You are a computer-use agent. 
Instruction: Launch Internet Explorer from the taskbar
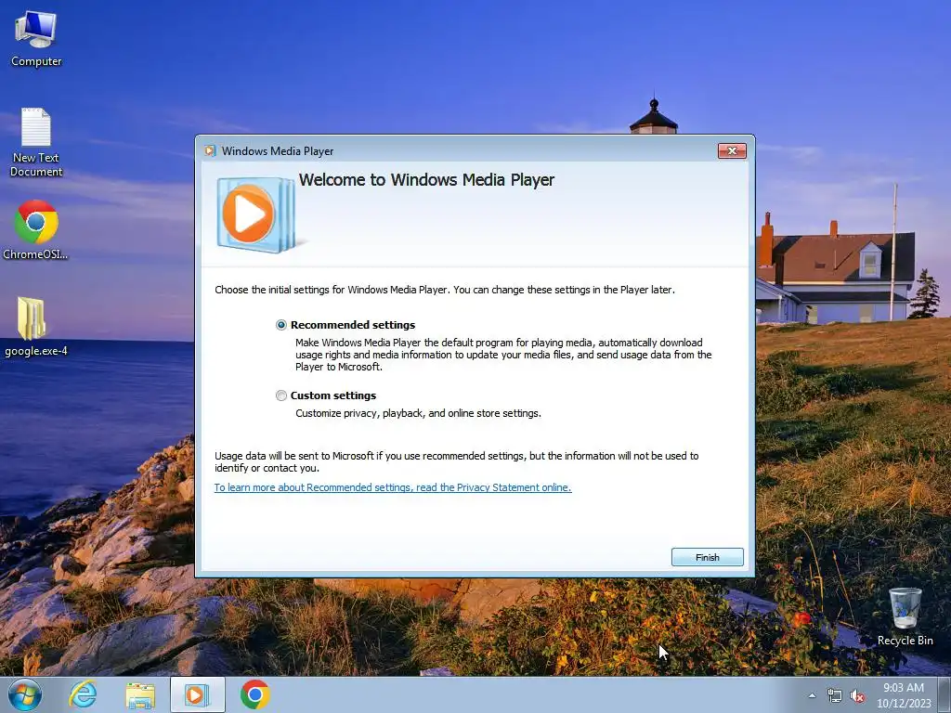pos(83,694)
